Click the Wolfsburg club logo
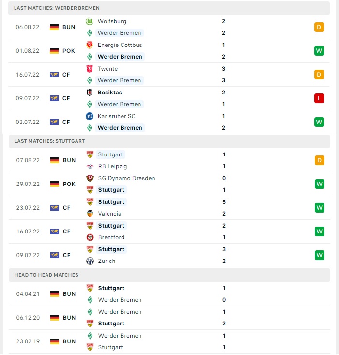The width and height of the screenshot is (339, 355). pyautogui.click(x=90, y=21)
